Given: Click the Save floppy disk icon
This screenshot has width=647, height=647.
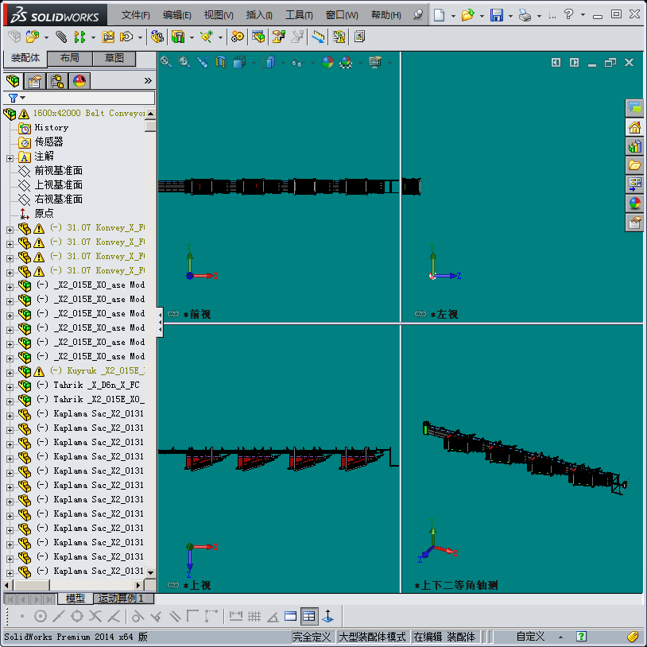Looking at the screenshot, I should coord(497,15).
